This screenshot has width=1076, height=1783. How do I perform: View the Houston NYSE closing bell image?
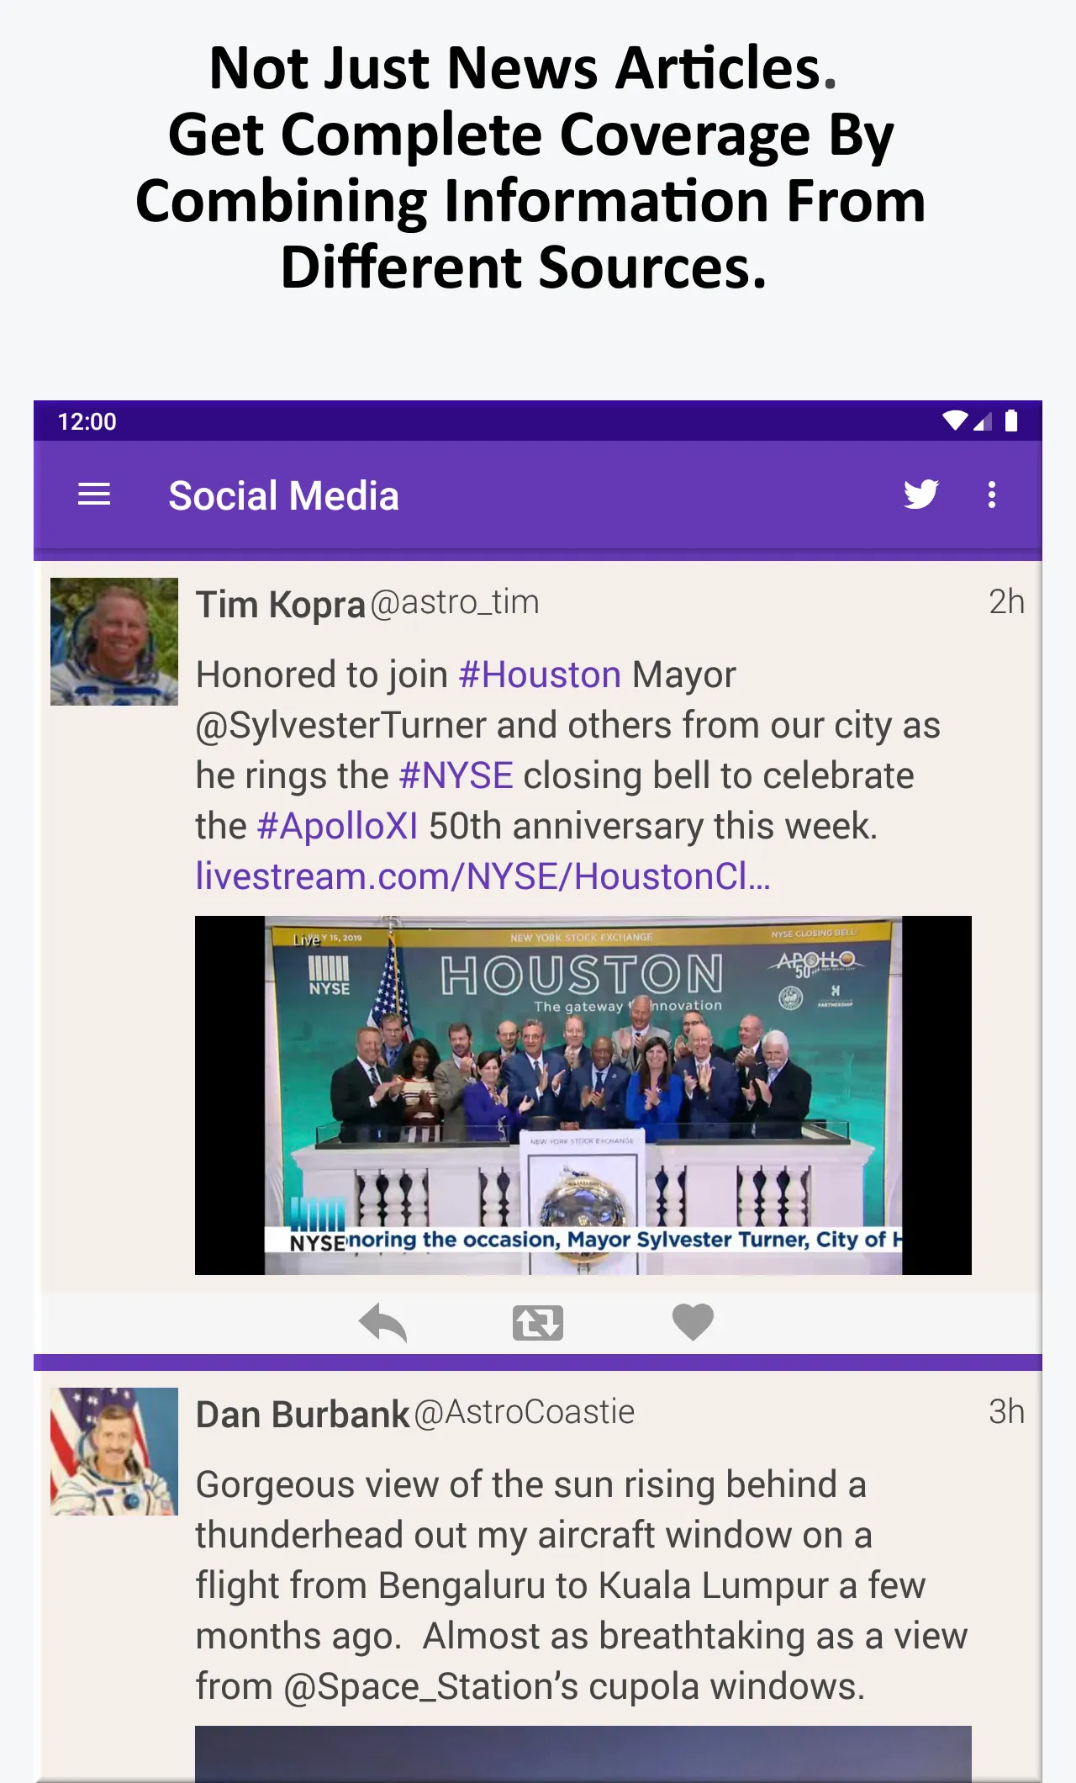coord(583,1095)
